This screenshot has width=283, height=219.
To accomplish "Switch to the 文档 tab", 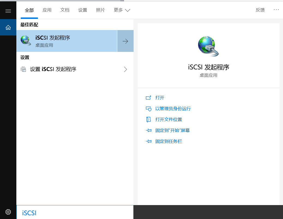I will [x=65, y=10].
